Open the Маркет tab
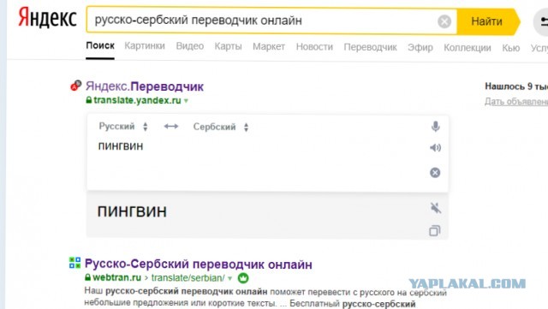This screenshot has height=309, width=548. pyautogui.click(x=269, y=46)
